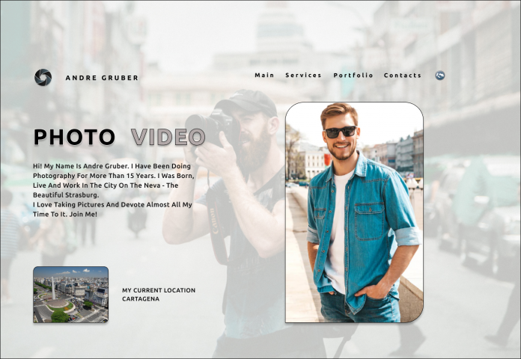Click the MY CURRENT LOCATION label
The image size is (521, 359).
[159, 290]
